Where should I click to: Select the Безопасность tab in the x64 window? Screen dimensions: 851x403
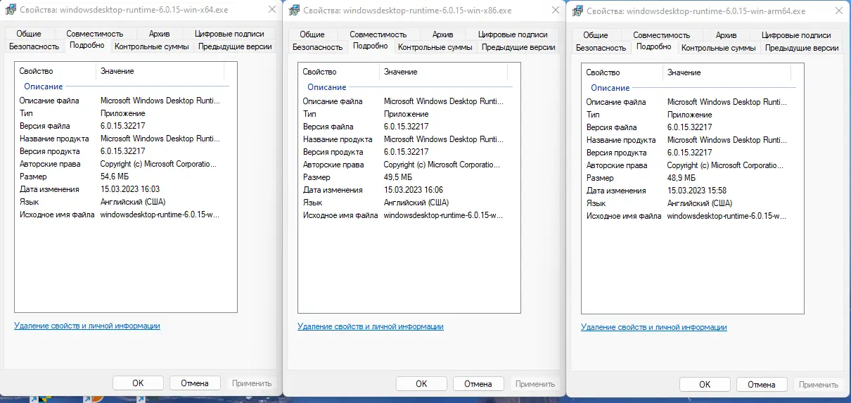click(34, 46)
